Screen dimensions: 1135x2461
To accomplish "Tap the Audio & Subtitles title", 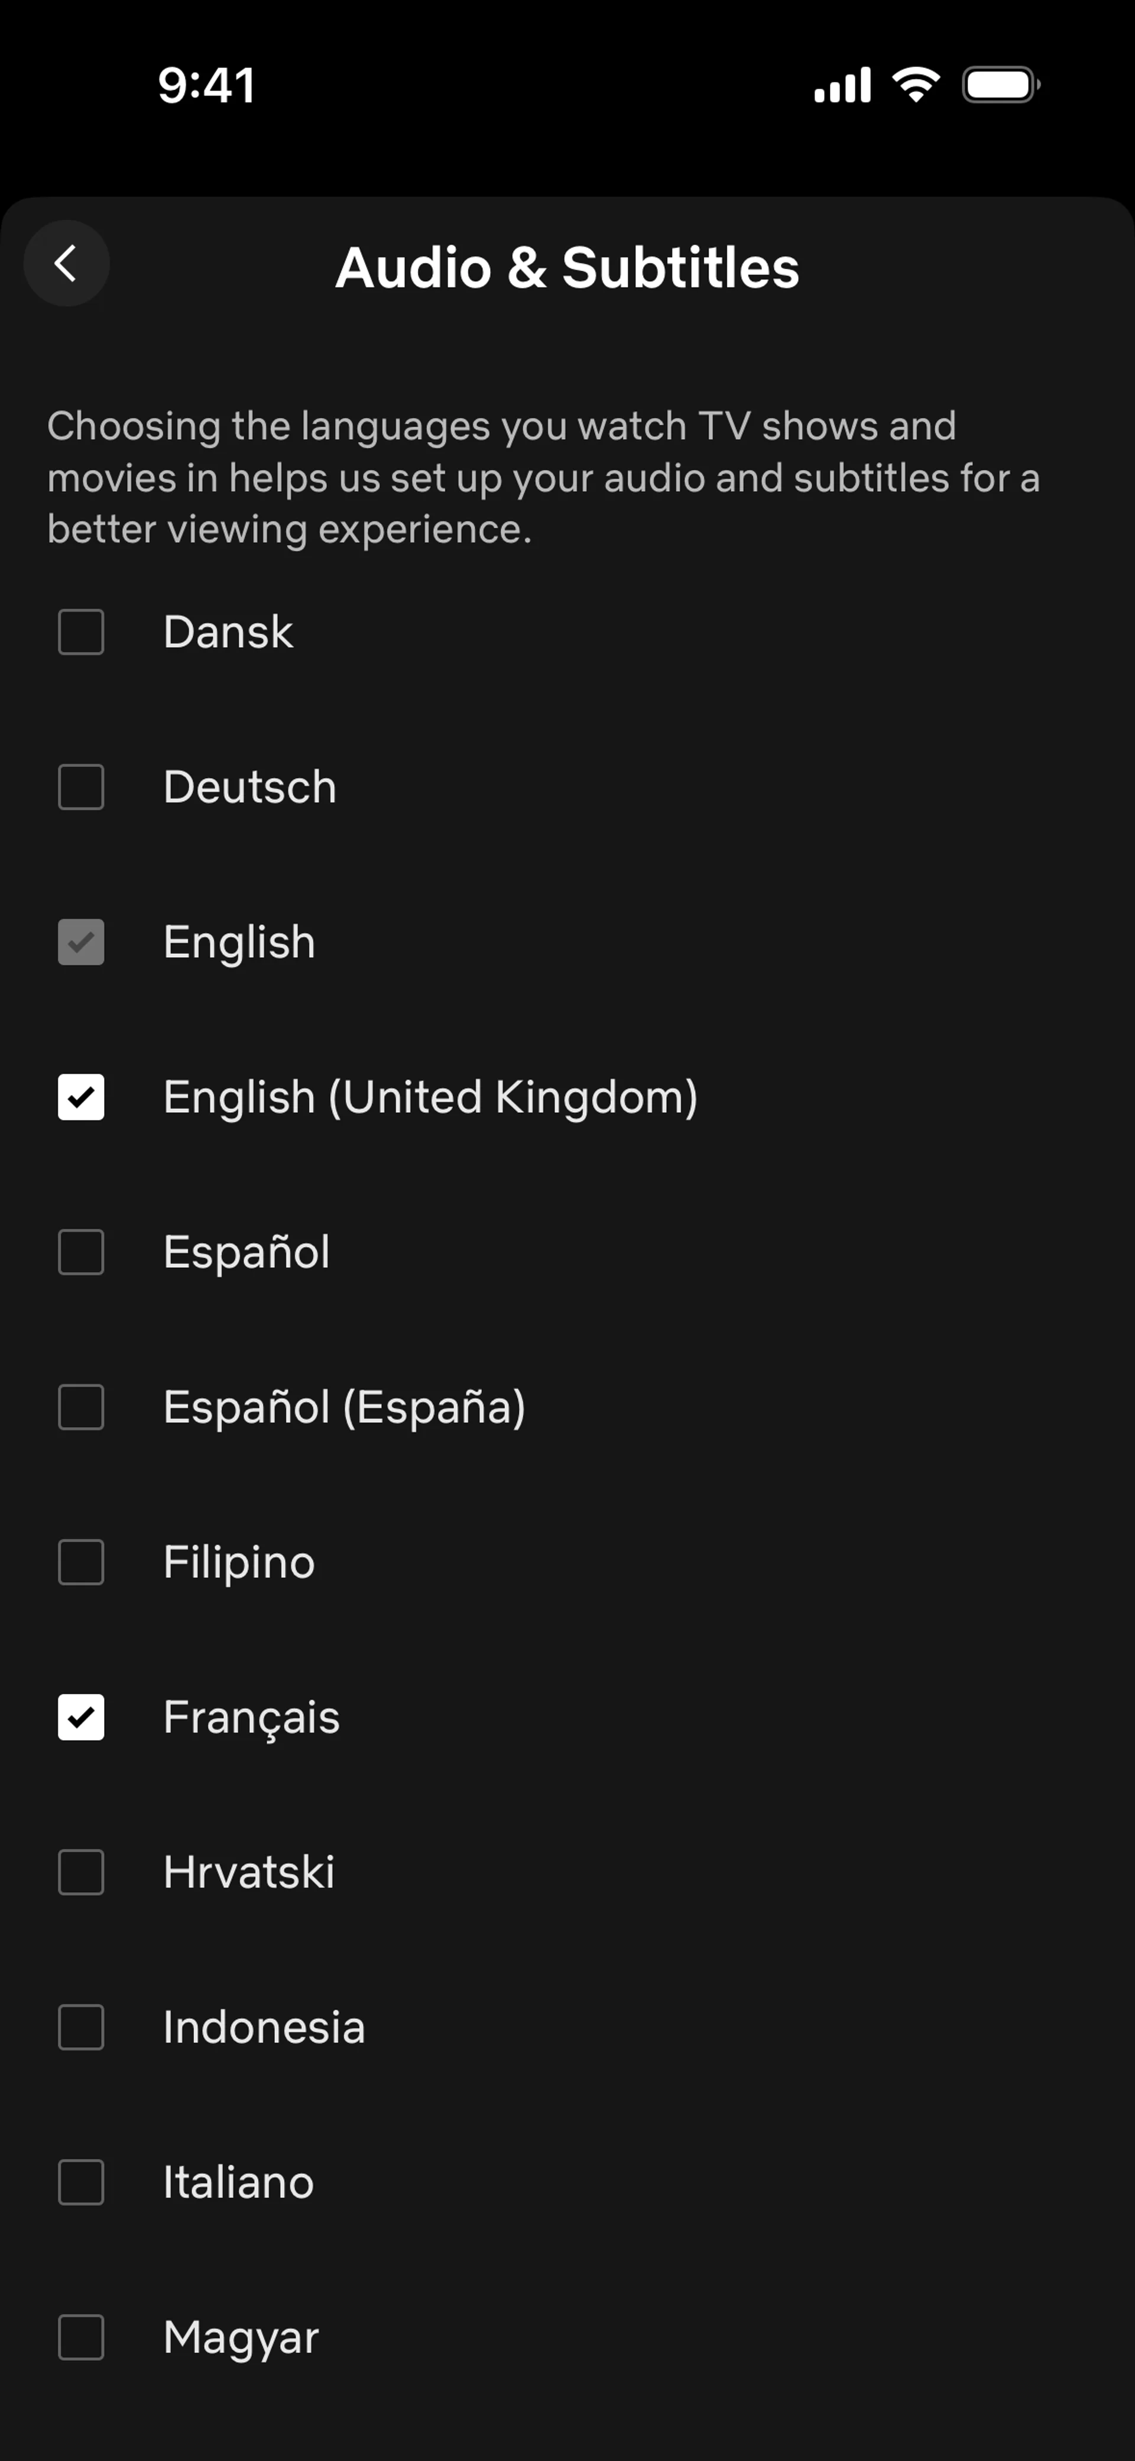I will click(567, 267).
